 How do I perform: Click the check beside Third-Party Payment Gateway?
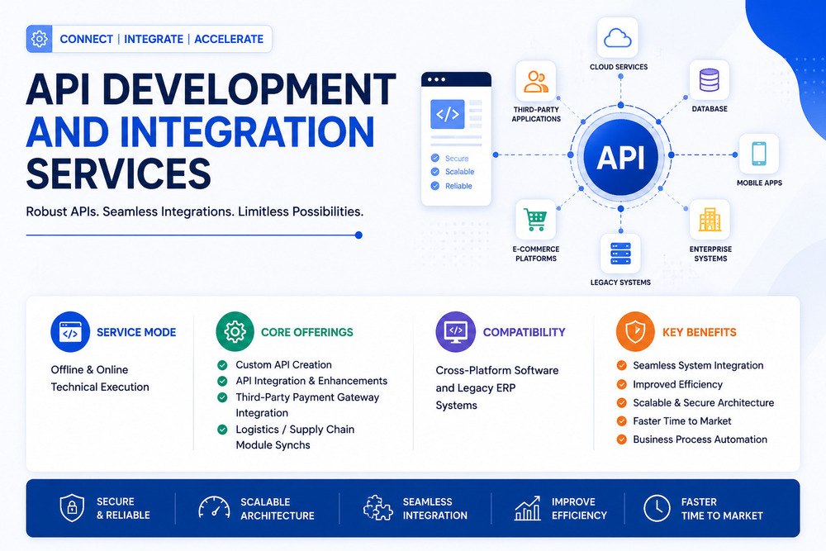(222, 397)
